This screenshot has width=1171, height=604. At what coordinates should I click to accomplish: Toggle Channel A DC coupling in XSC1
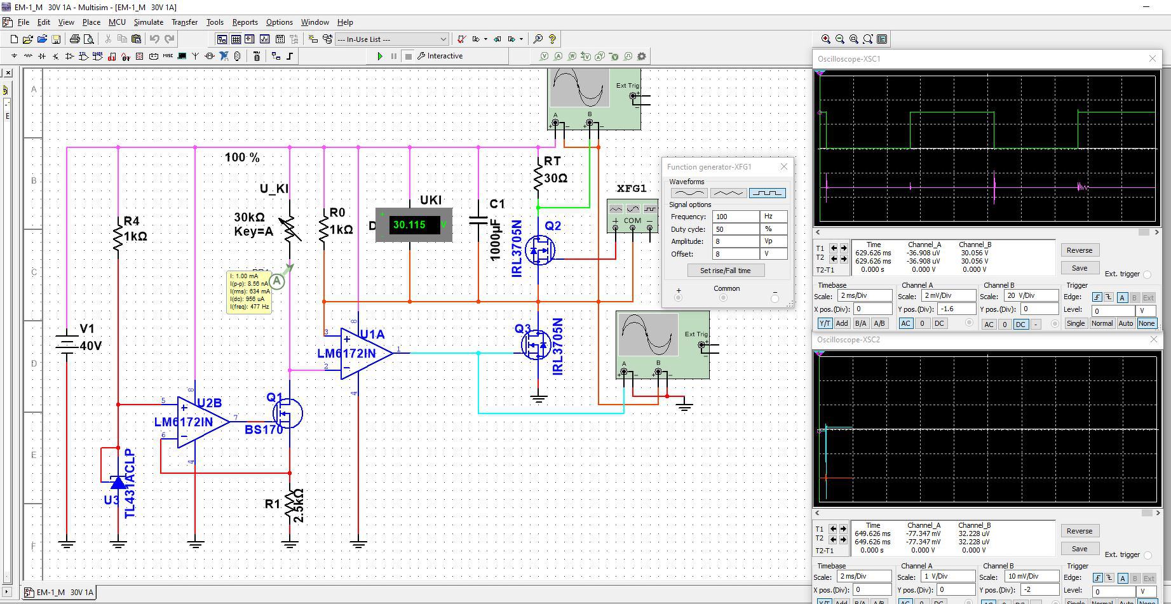click(939, 323)
